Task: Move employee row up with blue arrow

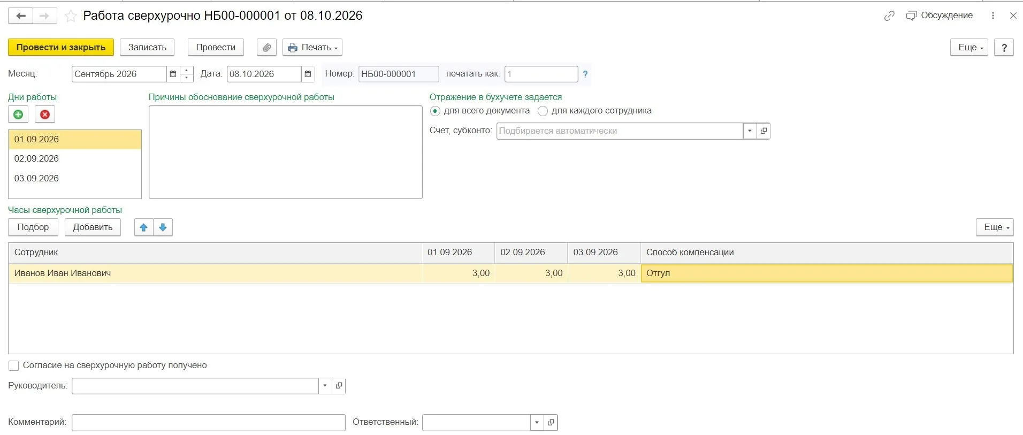Action: pos(143,227)
